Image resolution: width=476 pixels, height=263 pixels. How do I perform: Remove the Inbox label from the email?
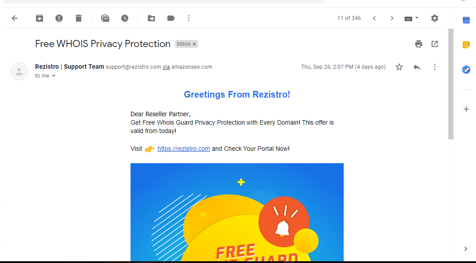(194, 44)
